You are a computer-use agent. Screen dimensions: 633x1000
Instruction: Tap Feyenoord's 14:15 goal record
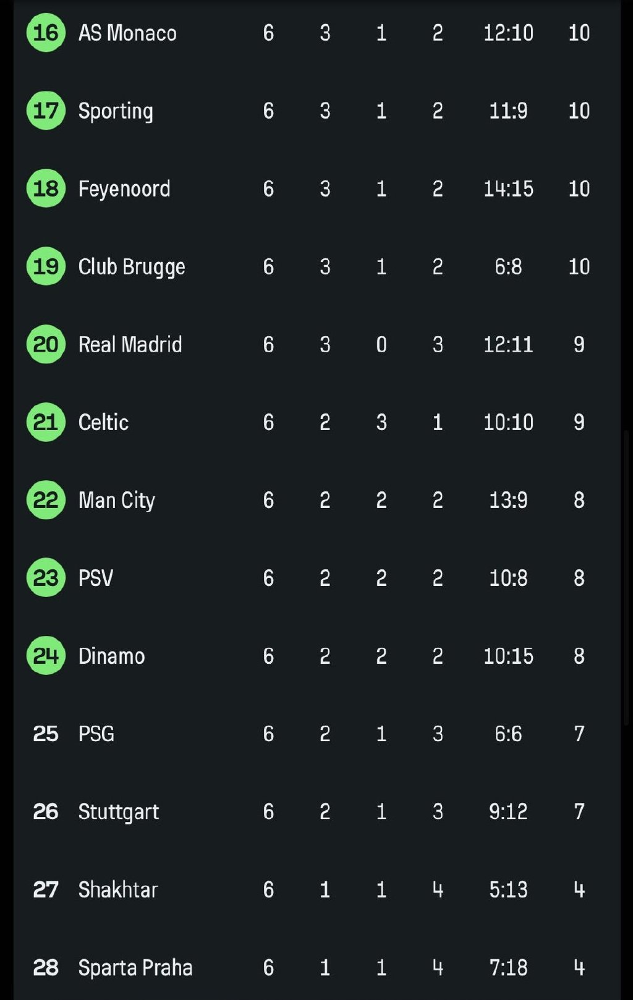click(x=508, y=189)
